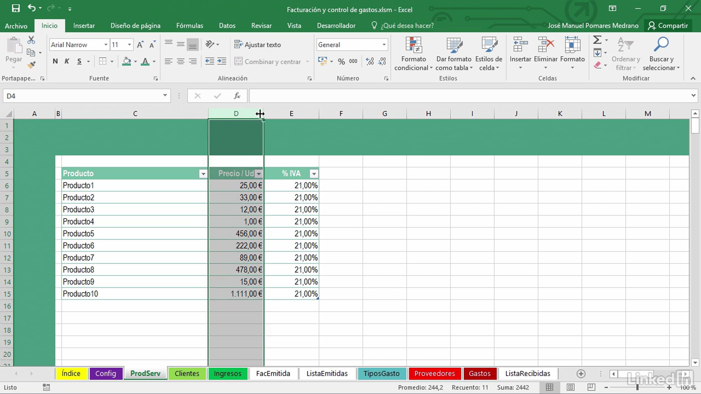Open the Archivo menu

point(16,26)
